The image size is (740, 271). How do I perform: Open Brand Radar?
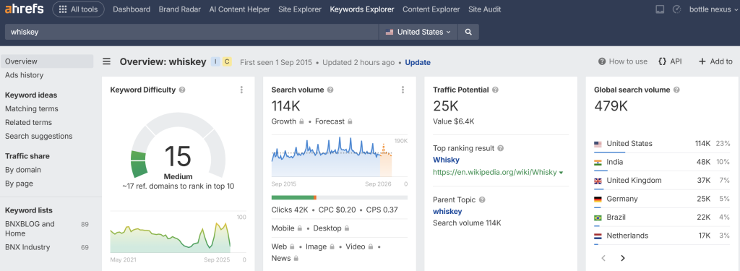pos(179,9)
